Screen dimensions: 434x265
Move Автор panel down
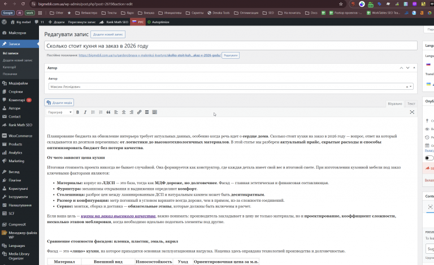(407, 68)
